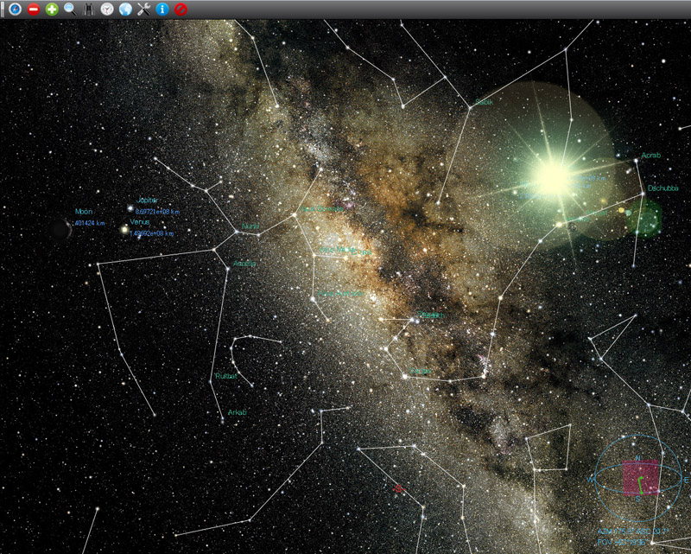Screen dimensions: 691x554
Task: Click the N label on orientation sphere
Action: 637,459
